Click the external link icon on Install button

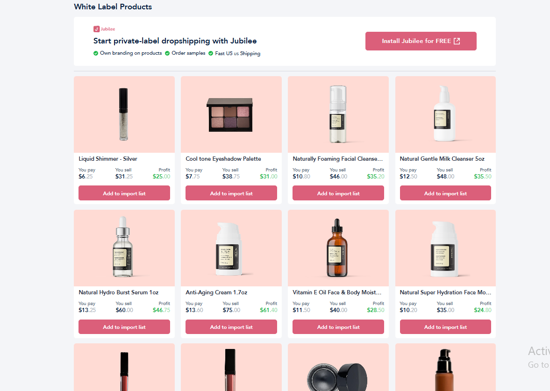(x=457, y=41)
